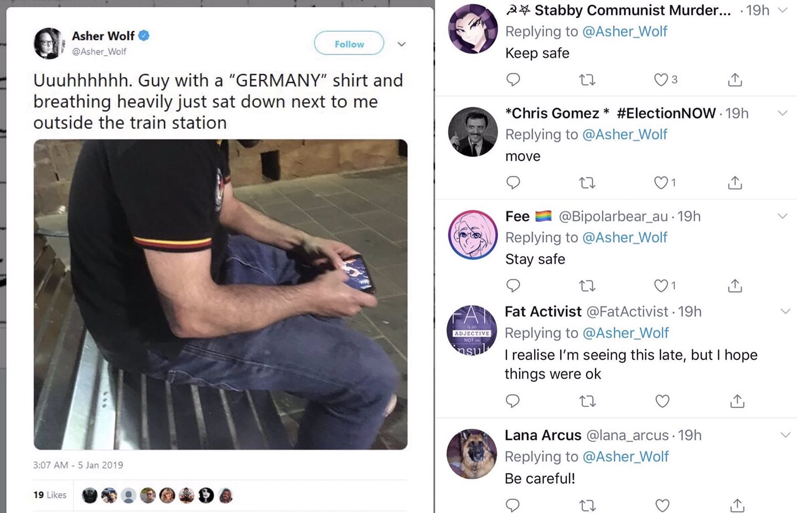Retweet Lana Arcus's reply
This screenshot has width=797, height=513.
pos(587,505)
